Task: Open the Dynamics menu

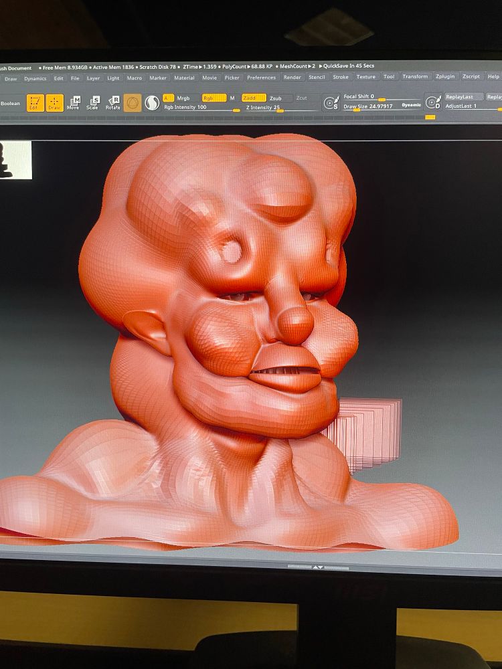Action: [35, 78]
